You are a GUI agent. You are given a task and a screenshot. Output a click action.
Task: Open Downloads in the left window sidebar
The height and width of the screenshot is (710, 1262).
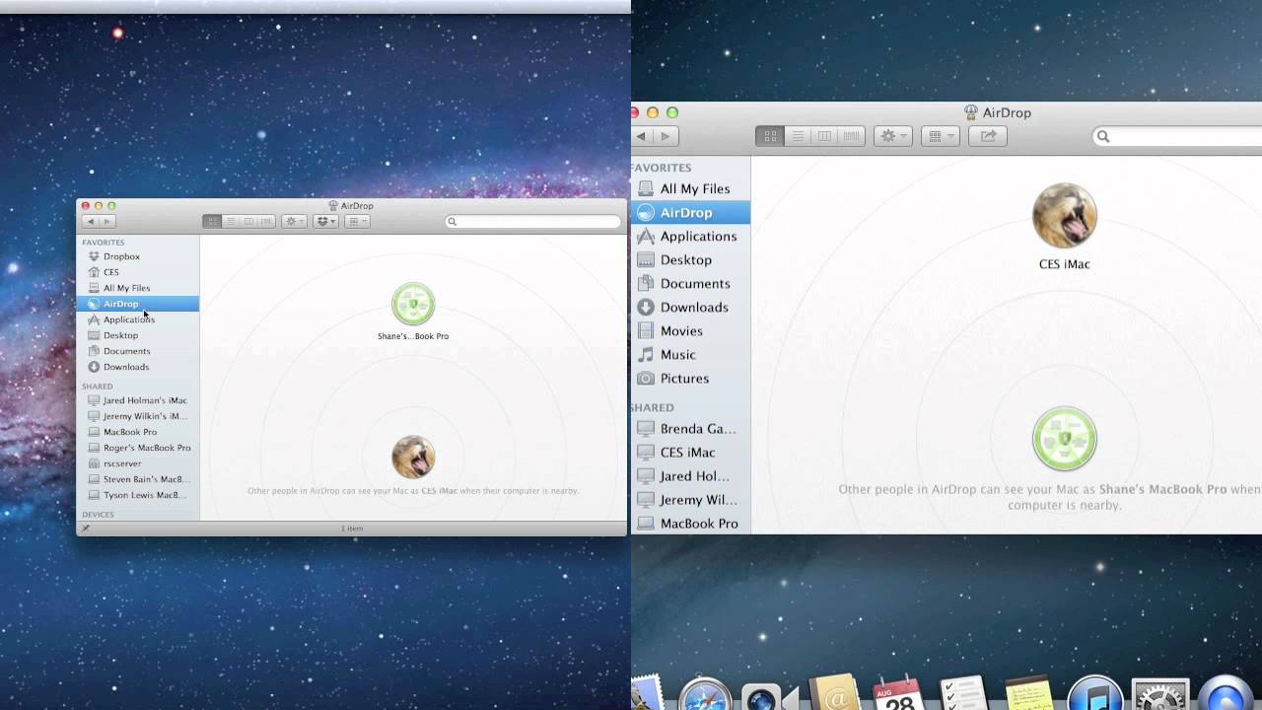pos(138,367)
